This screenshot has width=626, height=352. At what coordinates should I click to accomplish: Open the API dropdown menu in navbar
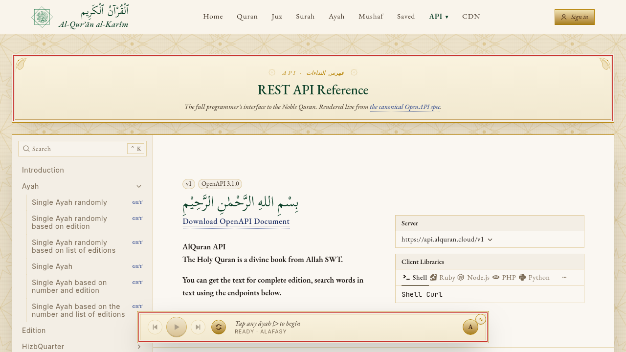point(439,17)
